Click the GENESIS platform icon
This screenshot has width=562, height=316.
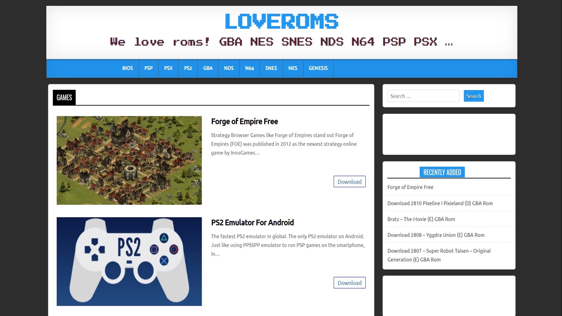[x=318, y=68]
